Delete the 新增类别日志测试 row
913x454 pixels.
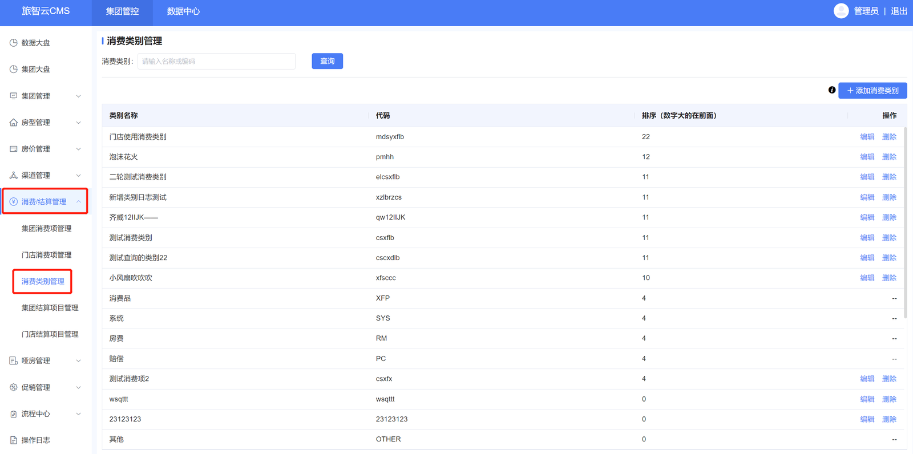point(889,197)
